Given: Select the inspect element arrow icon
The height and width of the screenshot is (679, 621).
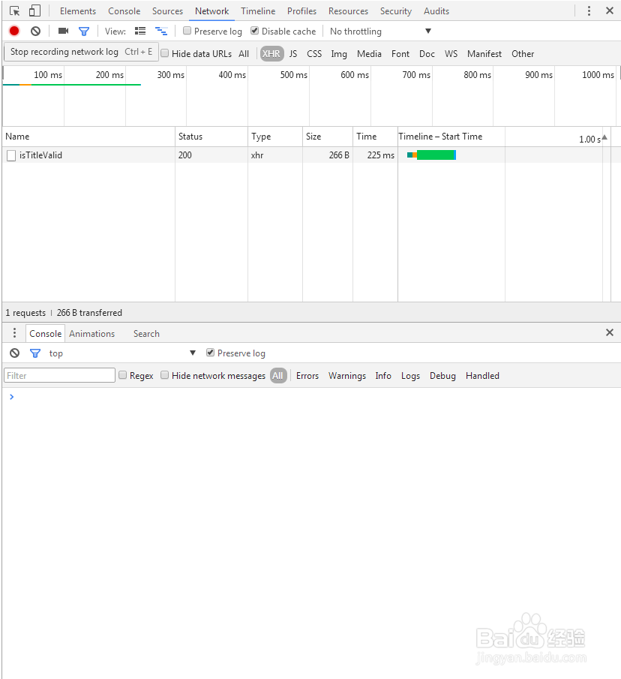Looking at the screenshot, I should [x=14, y=11].
